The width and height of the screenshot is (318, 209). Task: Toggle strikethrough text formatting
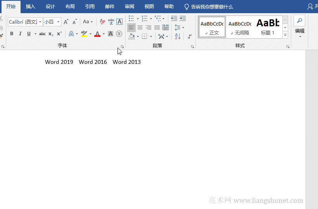click(42, 34)
